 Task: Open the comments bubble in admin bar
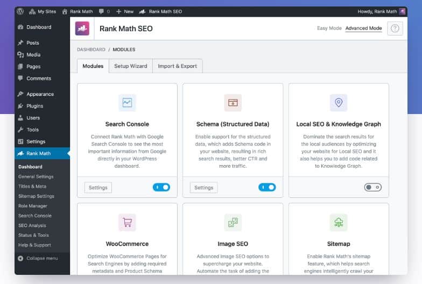pyautogui.click(x=104, y=12)
